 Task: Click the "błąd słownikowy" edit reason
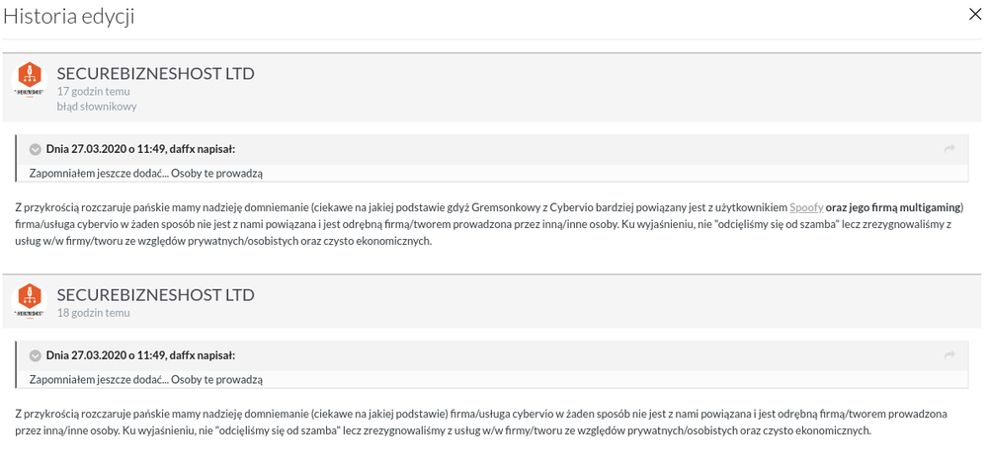pyautogui.click(x=97, y=107)
